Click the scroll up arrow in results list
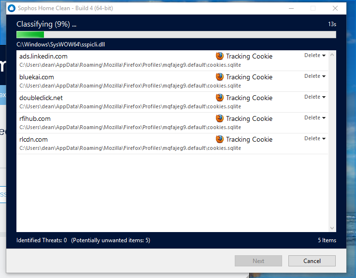This screenshot has height=278, width=356. 332,55
